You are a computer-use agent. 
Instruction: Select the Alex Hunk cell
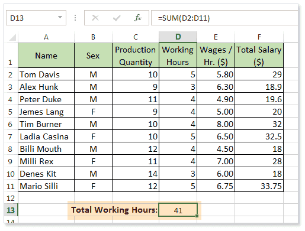click(46, 87)
